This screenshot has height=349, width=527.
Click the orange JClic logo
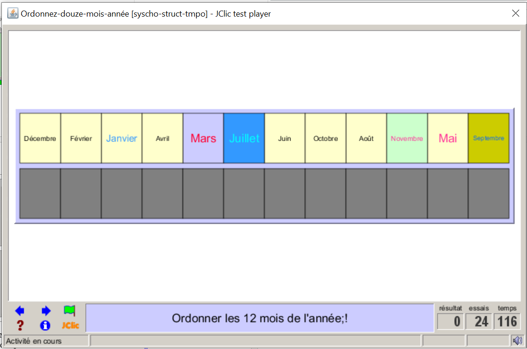(70, 325)
